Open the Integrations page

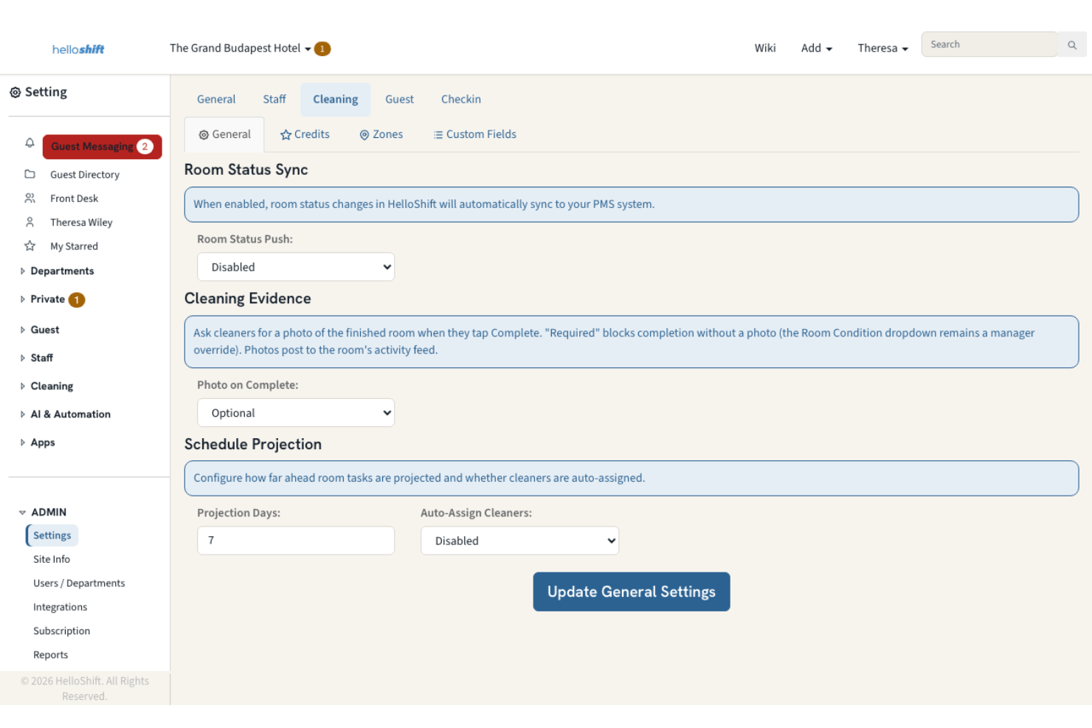tap(61, 607)
